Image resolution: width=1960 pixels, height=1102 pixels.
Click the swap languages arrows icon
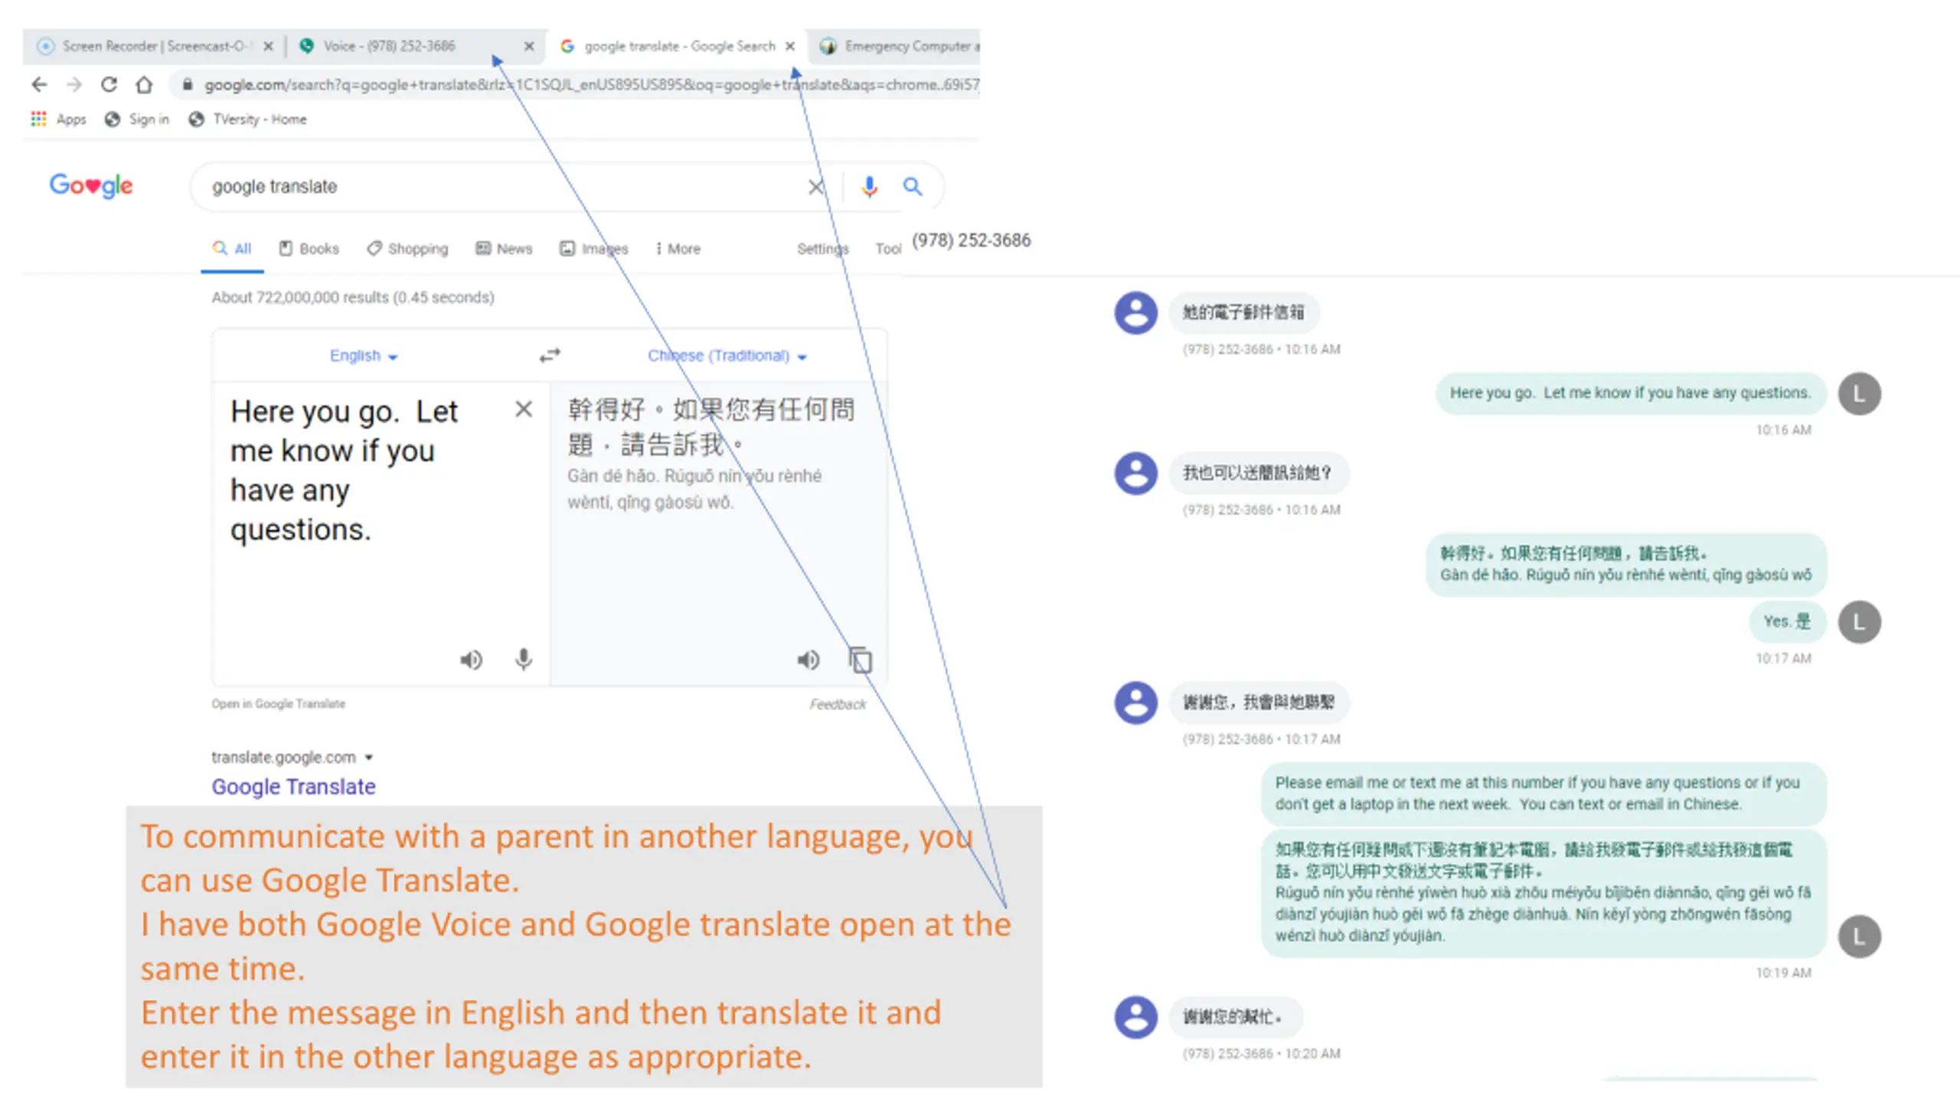[x=549, y=356]
